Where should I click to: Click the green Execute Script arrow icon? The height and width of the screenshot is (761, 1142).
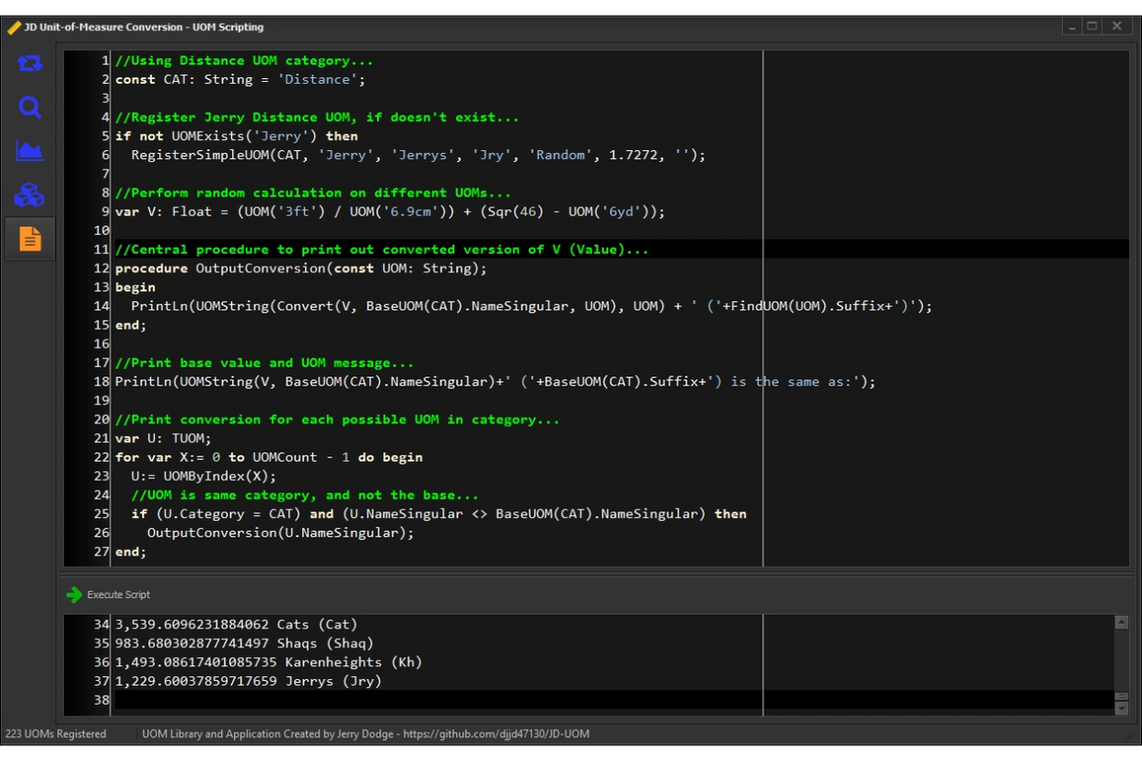[74, 595]
